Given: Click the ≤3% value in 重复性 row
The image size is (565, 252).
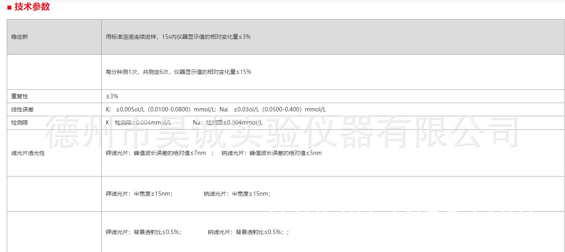Looking at the screenshot, I should [x=112, y=96].
